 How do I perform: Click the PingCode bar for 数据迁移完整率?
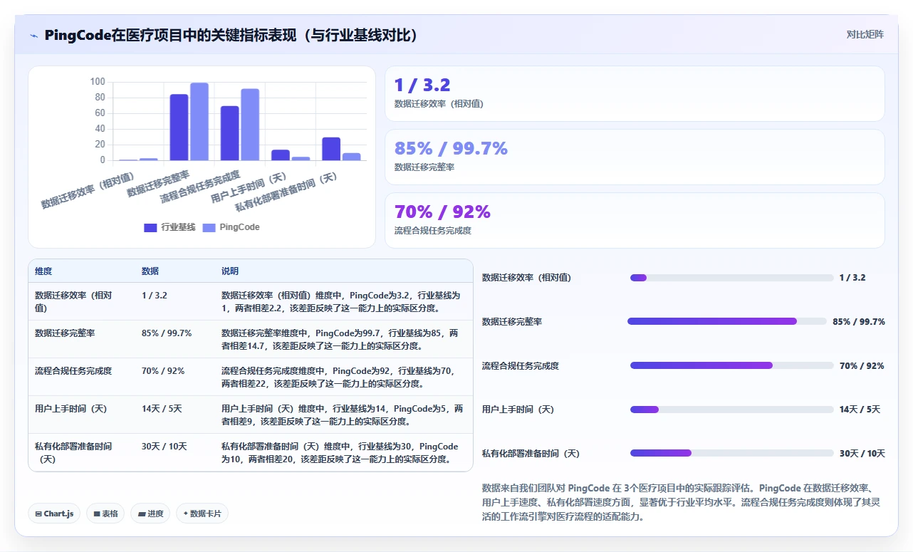[x=199, y=122]
